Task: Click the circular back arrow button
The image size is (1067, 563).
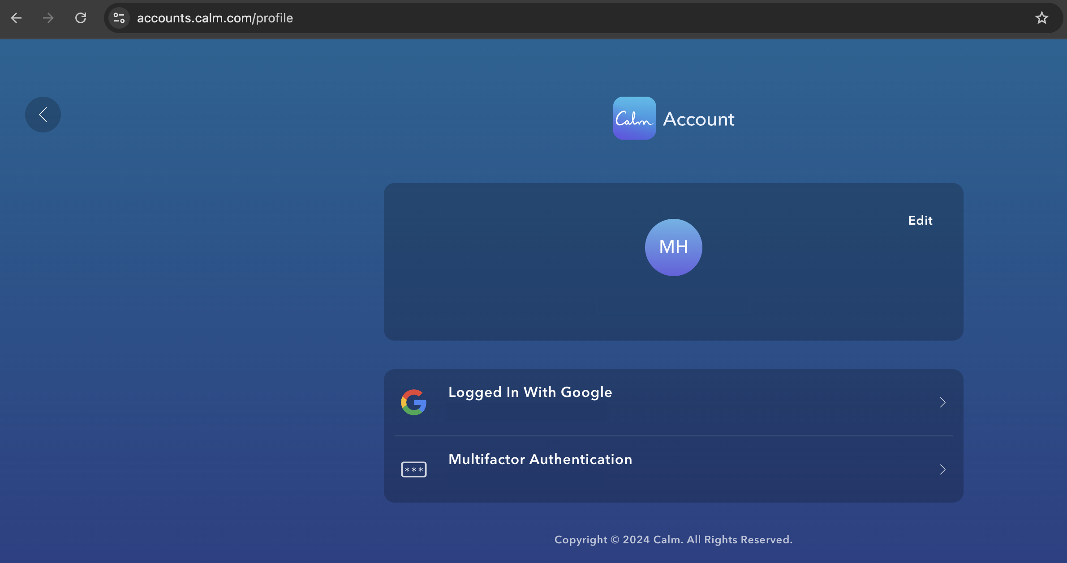Action: (x=43, y=114)
